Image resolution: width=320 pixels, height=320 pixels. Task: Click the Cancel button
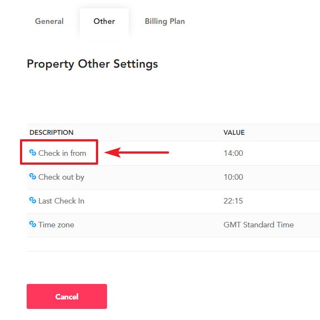pyautogui.click(x=67, y=296)
